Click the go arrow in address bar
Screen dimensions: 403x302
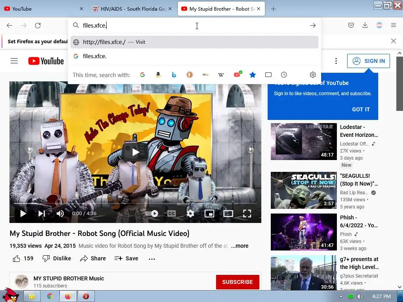[x=313, y=26]
